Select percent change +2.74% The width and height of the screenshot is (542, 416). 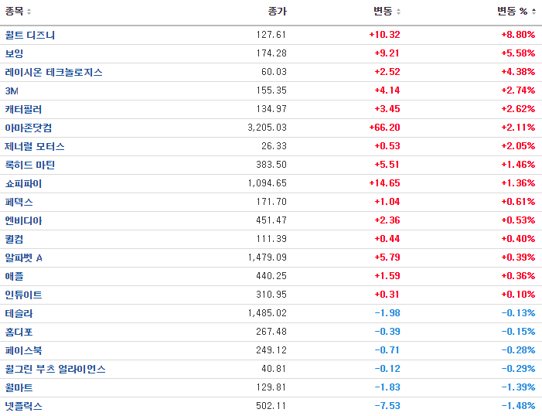tap(518, 90)
